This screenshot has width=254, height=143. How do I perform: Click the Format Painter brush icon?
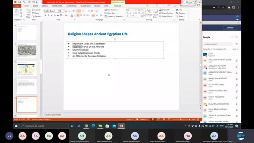tap(21, 16)
